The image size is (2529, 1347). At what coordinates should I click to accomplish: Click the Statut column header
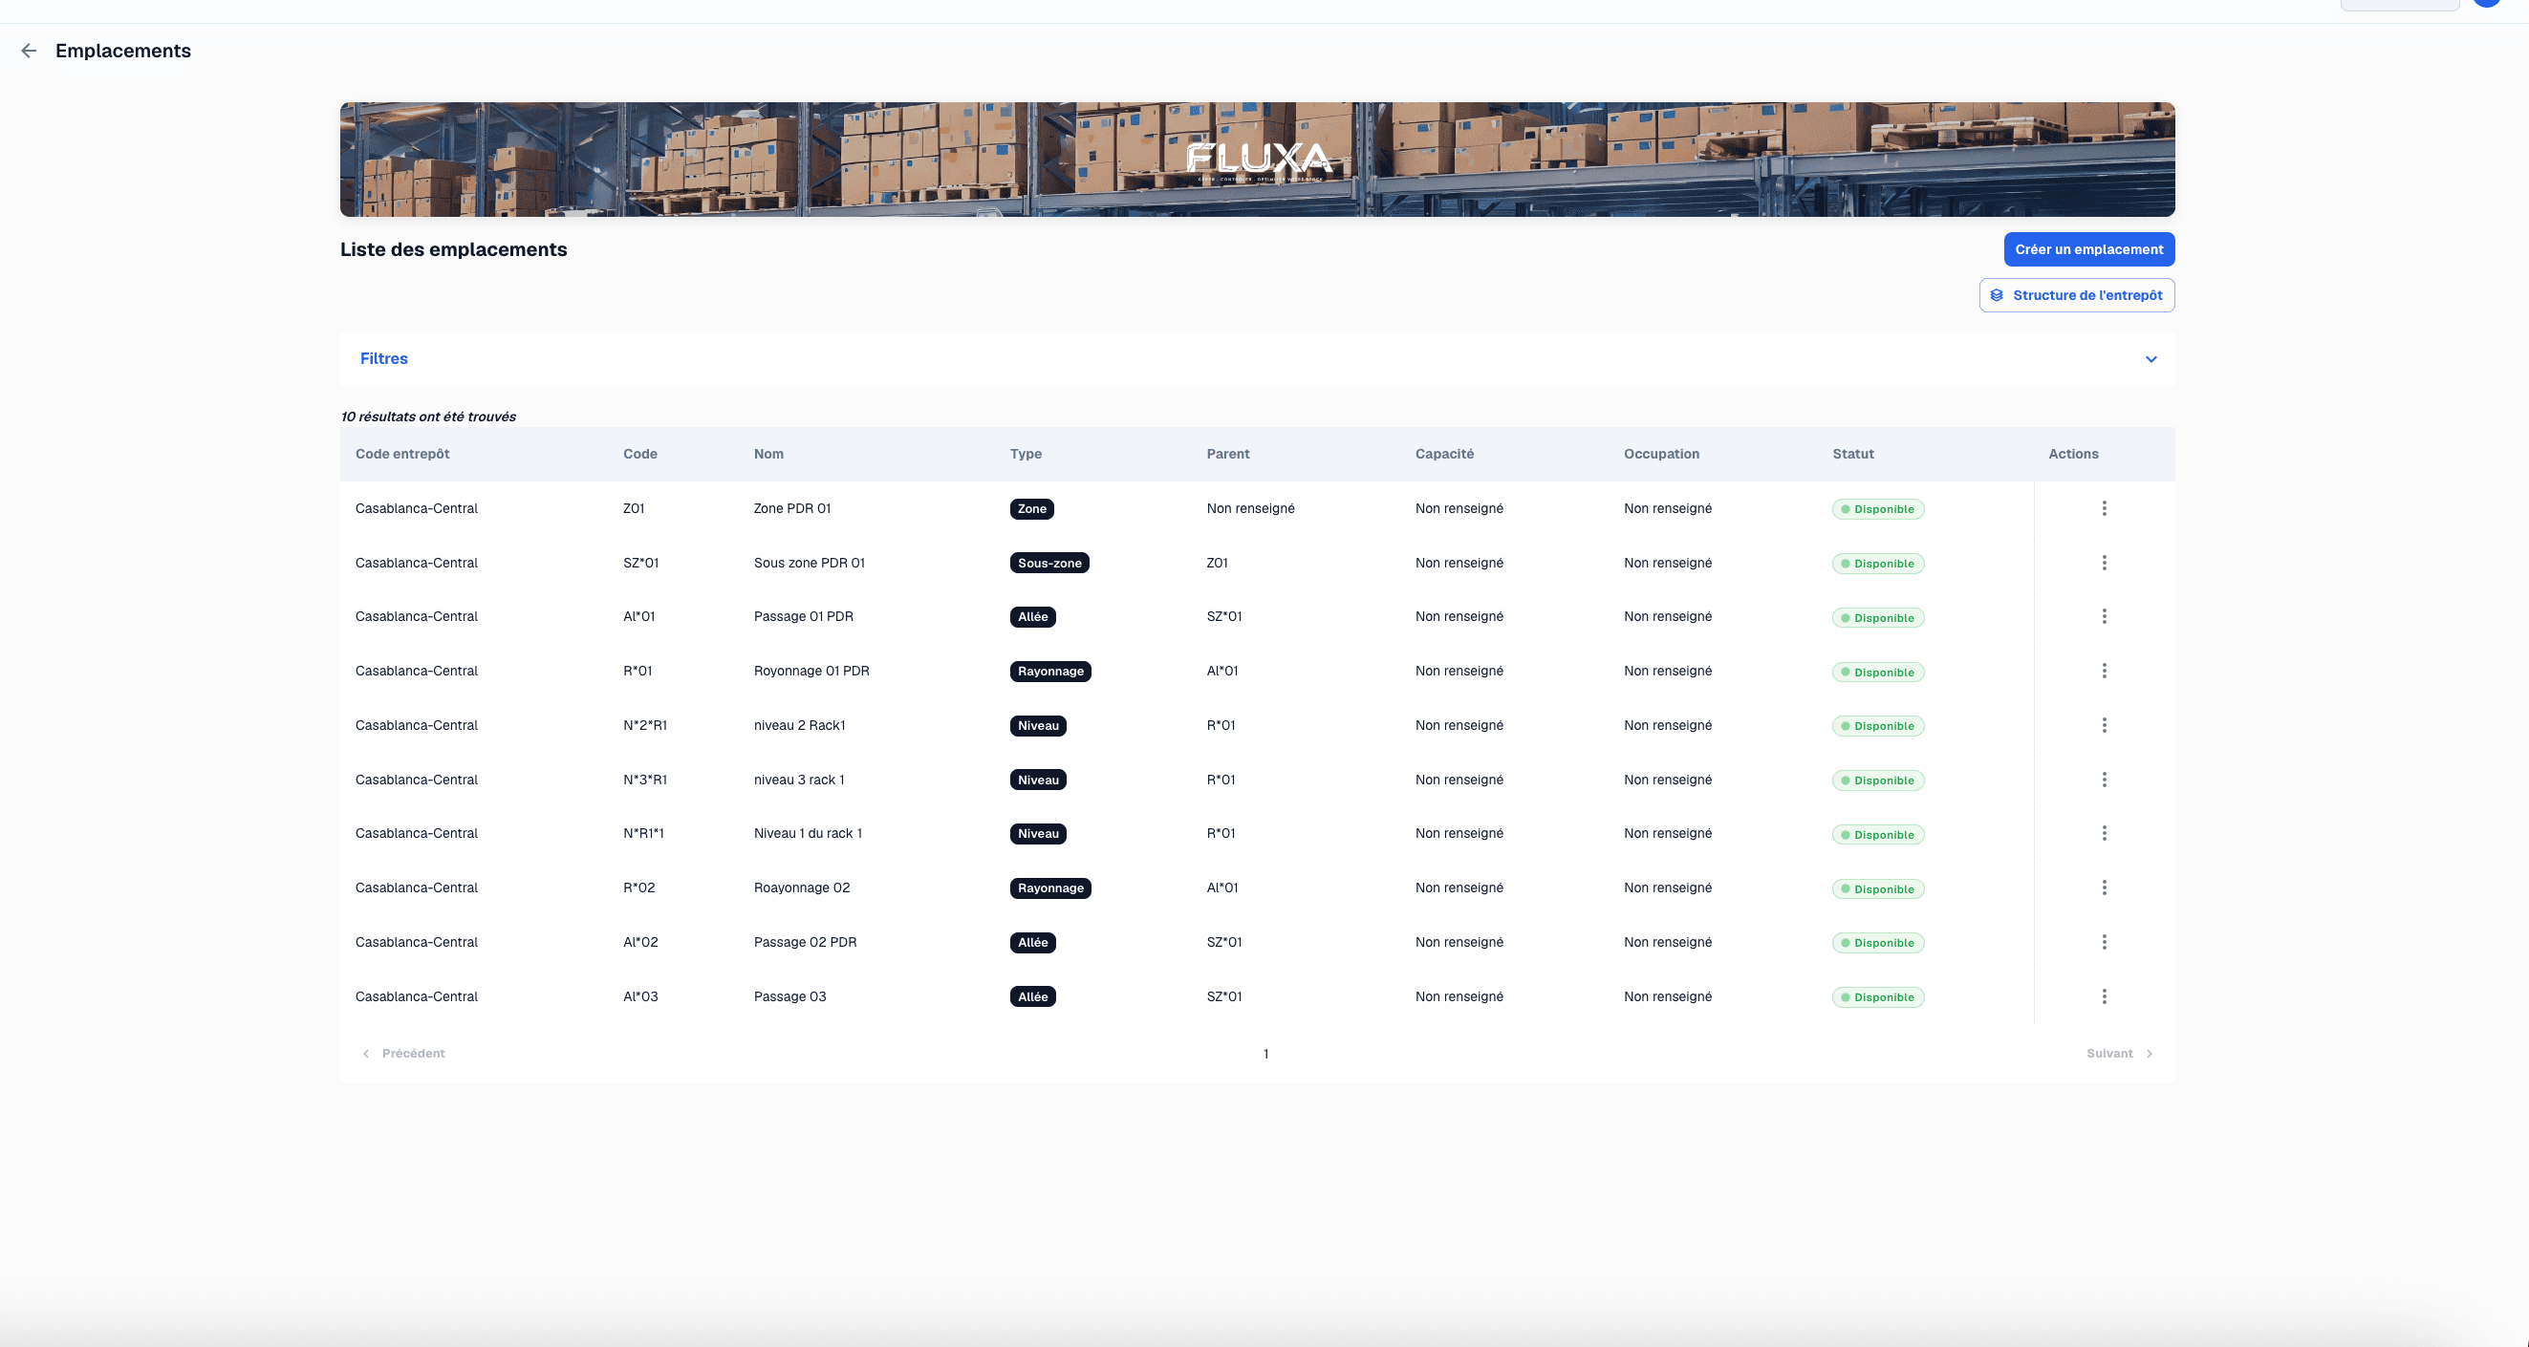(x=1852, y=454)
